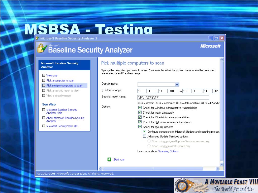The width and height of the screenshot is (258, 193).
Task: Click the horizontal scrollbar right arrow
Action: pos(217,168)
